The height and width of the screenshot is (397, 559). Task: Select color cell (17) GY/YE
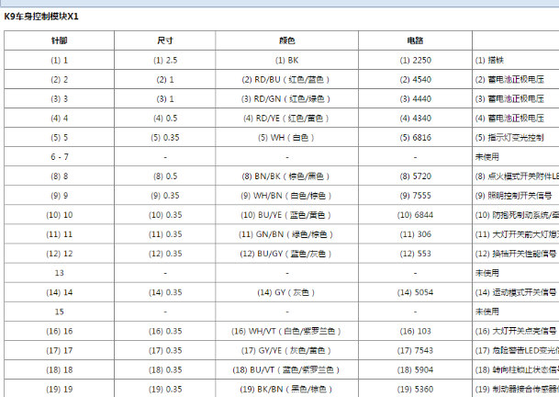[286, 350]
